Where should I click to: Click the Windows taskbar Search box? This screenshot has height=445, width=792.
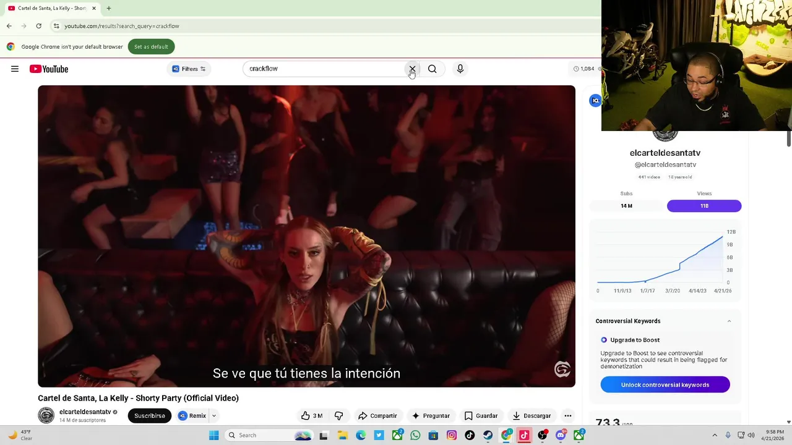click(x=269, y=435)
